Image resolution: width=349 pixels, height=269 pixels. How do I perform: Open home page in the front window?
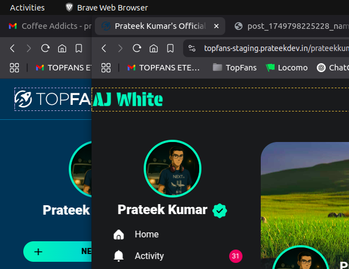(x=154, y=48)
